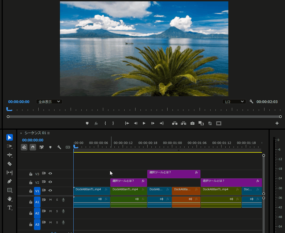The image size is (285, 233).
Task: Select the V3 選択ツールとは？ title clip
Action: [174, 174]
